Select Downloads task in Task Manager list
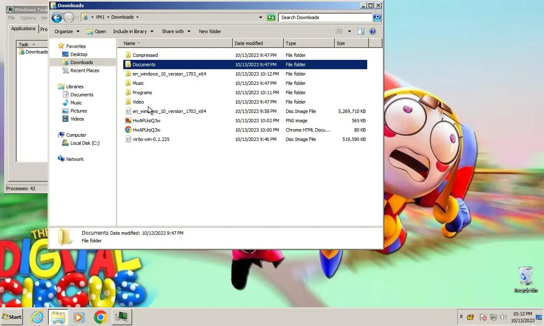This screenshot has width=544, height=326. 33,52
